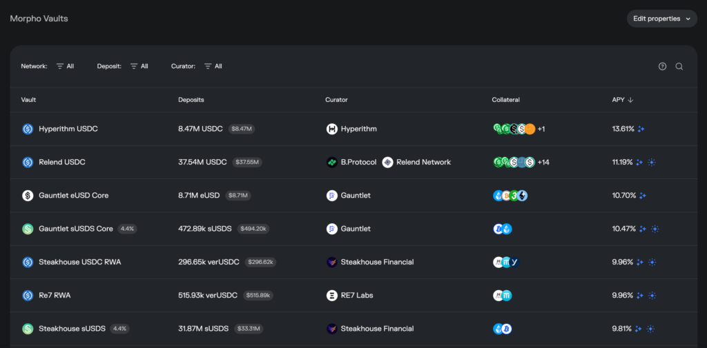
Task: Open the Gauntlet eUSD Core vault
Action: 73,196
